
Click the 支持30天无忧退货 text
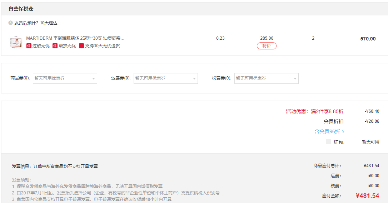[103, 46]
